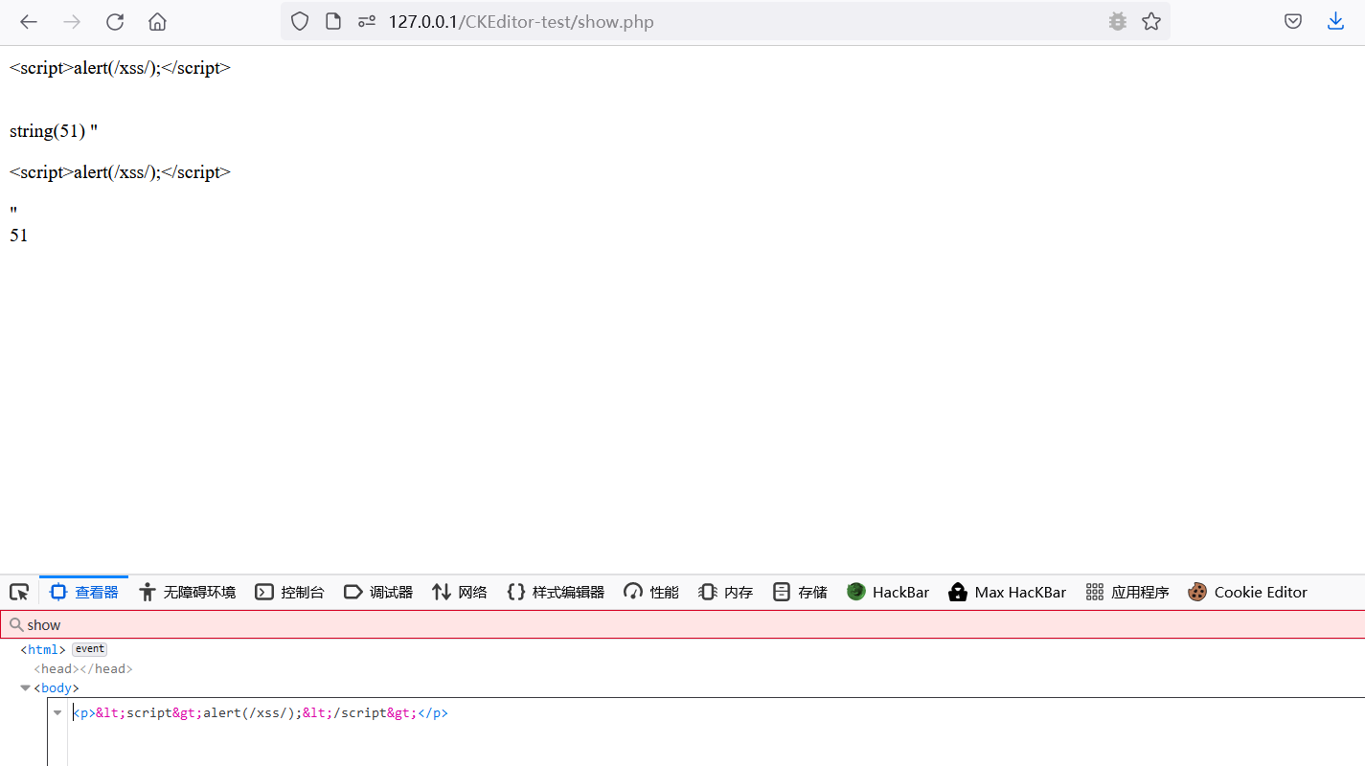1365x766 pixels.
Task: Click the debug bug icon in the address bar
Action: (1117, 20)
